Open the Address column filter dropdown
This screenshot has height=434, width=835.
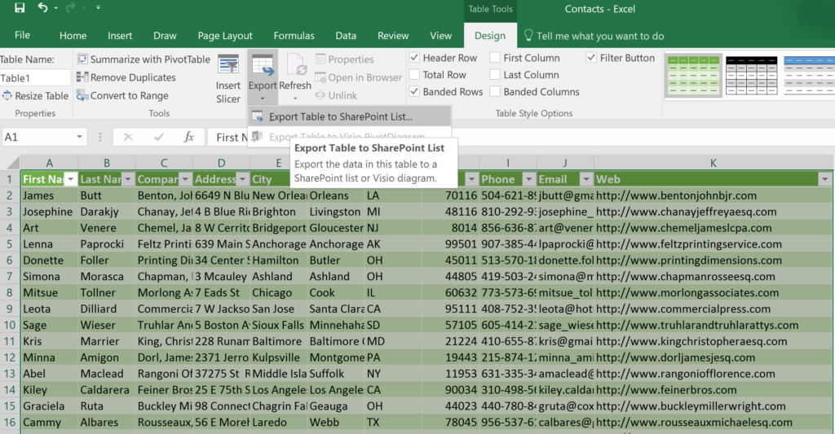tap(242, 179)
